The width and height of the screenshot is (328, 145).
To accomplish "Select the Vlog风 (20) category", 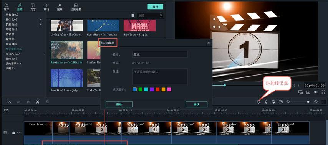I will click(13, 54).
